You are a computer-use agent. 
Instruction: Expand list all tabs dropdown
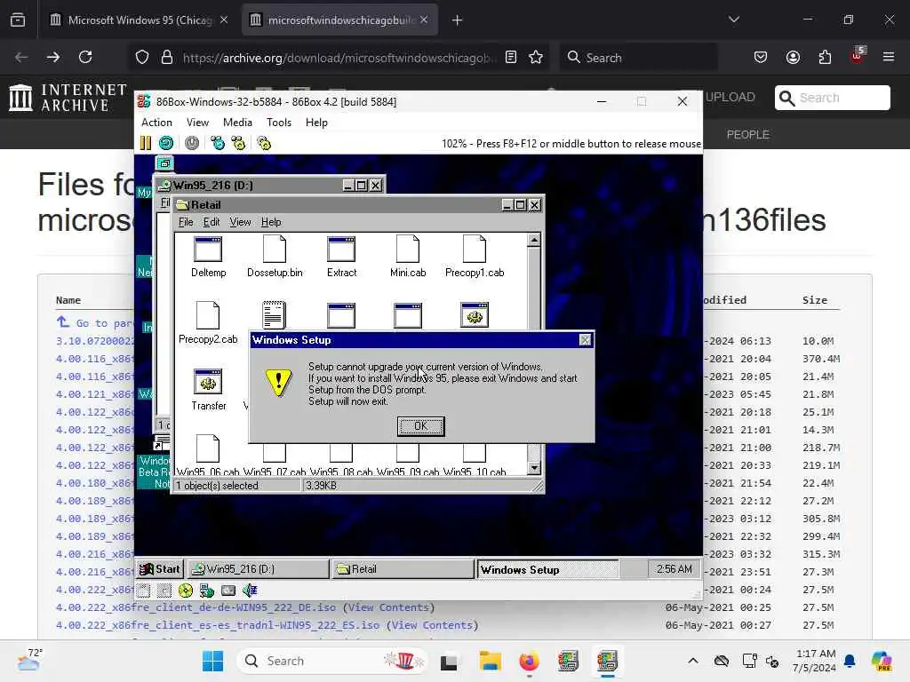click(x=733, y=20)
